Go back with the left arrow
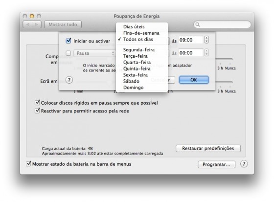This screenshot has height=202, width=274. tap(27, 24)
